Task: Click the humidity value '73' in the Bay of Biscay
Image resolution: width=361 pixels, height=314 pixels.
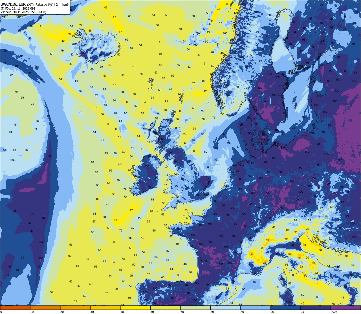Action: pyautogui.click(x=190, y=272)
